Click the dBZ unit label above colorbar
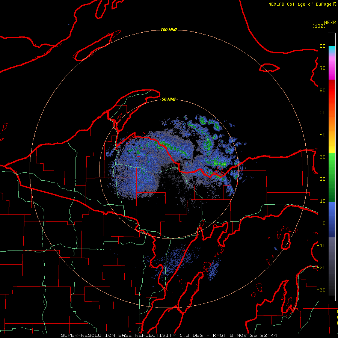Viewport: 338px width, 338px height. (x=319, y=26)
